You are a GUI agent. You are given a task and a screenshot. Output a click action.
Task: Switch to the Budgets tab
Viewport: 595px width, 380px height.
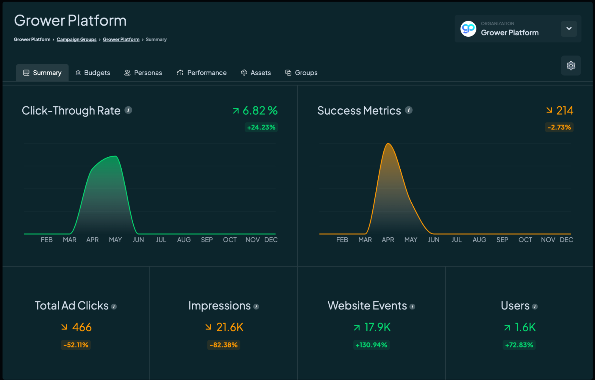pyautogui.click(x=93, y=73)
